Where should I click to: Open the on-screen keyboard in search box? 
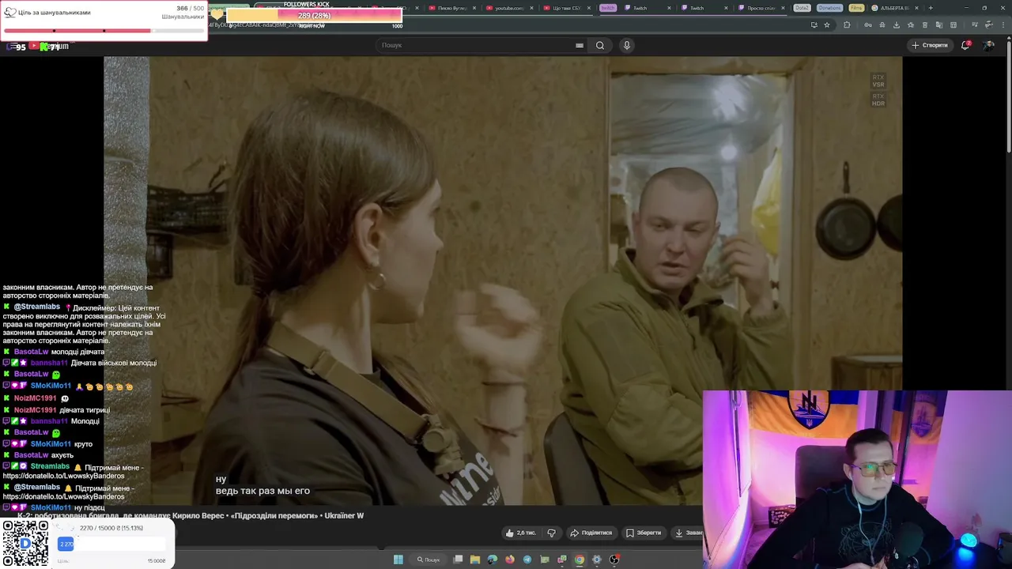580,45
